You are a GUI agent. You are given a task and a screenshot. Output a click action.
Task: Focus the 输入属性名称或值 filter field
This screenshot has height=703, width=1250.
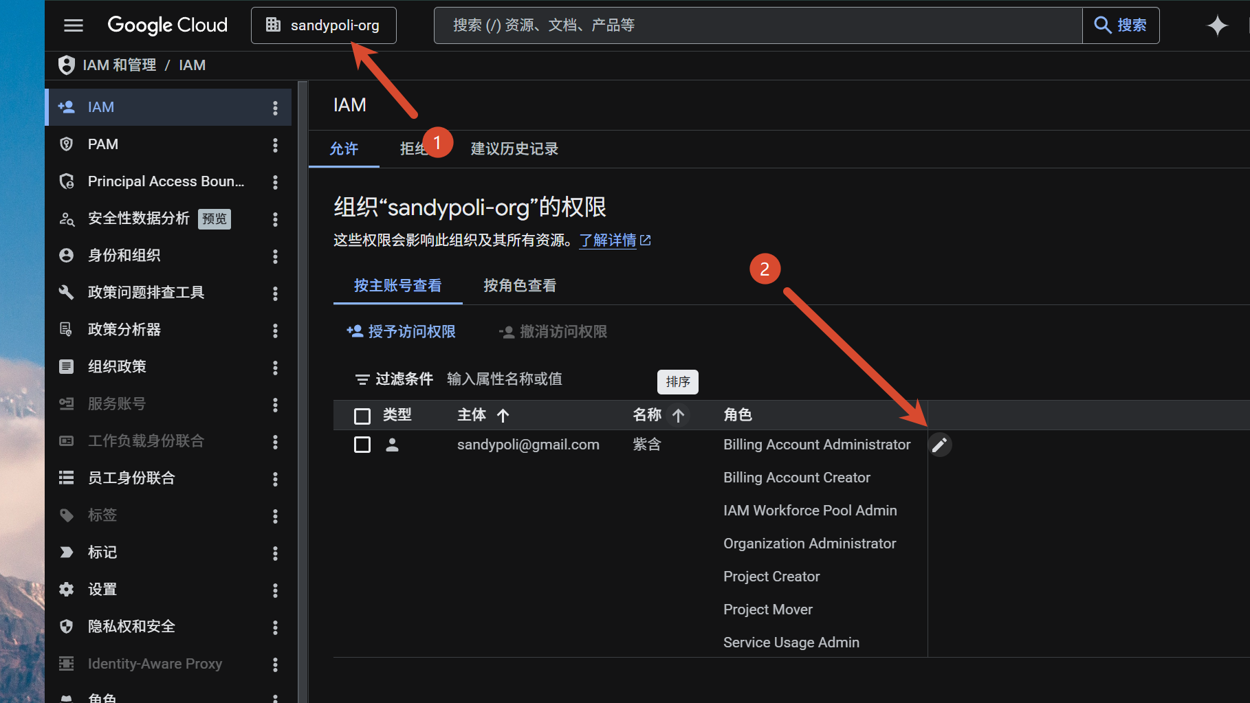click(x=505, y=379)
